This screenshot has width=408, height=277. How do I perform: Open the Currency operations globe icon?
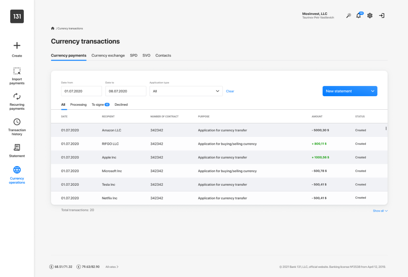[17, 170]
